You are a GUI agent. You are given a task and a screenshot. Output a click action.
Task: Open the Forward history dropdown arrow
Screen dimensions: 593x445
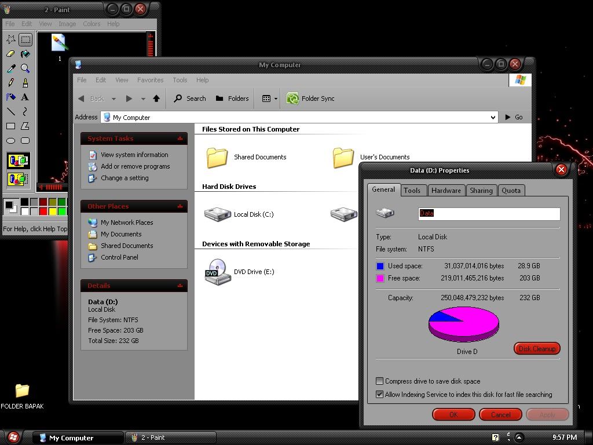[x=143, y=99]
